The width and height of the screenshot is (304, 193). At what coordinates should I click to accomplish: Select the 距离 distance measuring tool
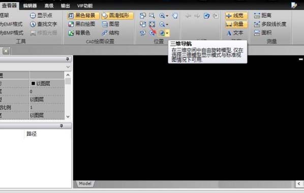(262, 16)
